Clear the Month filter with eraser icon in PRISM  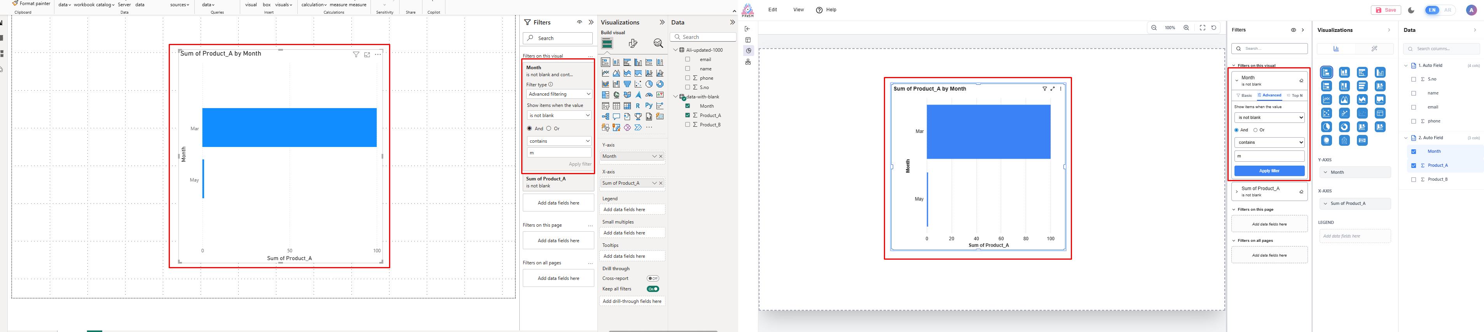coord(1301,81)
